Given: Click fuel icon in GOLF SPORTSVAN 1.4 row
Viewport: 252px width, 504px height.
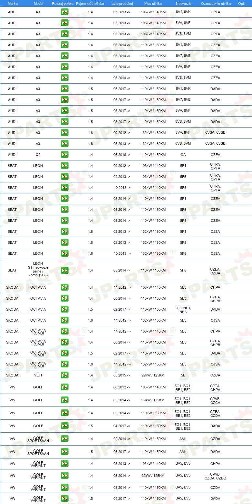Looking at the screenshot, I should click(x=64, y=439).
